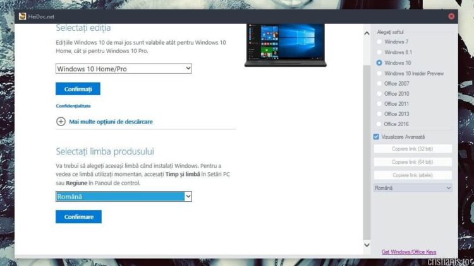Expand the Română language dropdown in sidebar
Screen dimensions: 474x266
coord(413,188)
